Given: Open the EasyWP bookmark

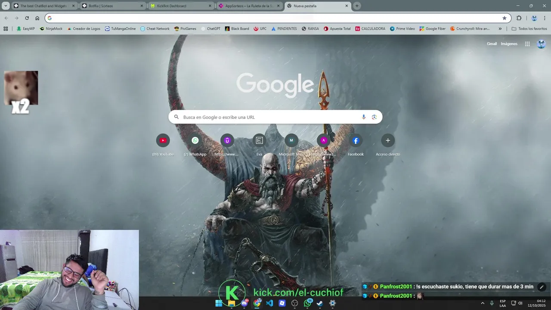Looking at the screenshot, I should coord(26,29).
